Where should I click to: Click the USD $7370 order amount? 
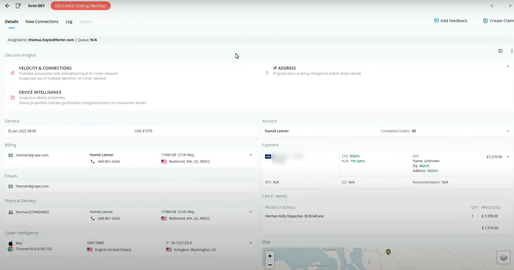pyautogui.click(x=143, y=131)
